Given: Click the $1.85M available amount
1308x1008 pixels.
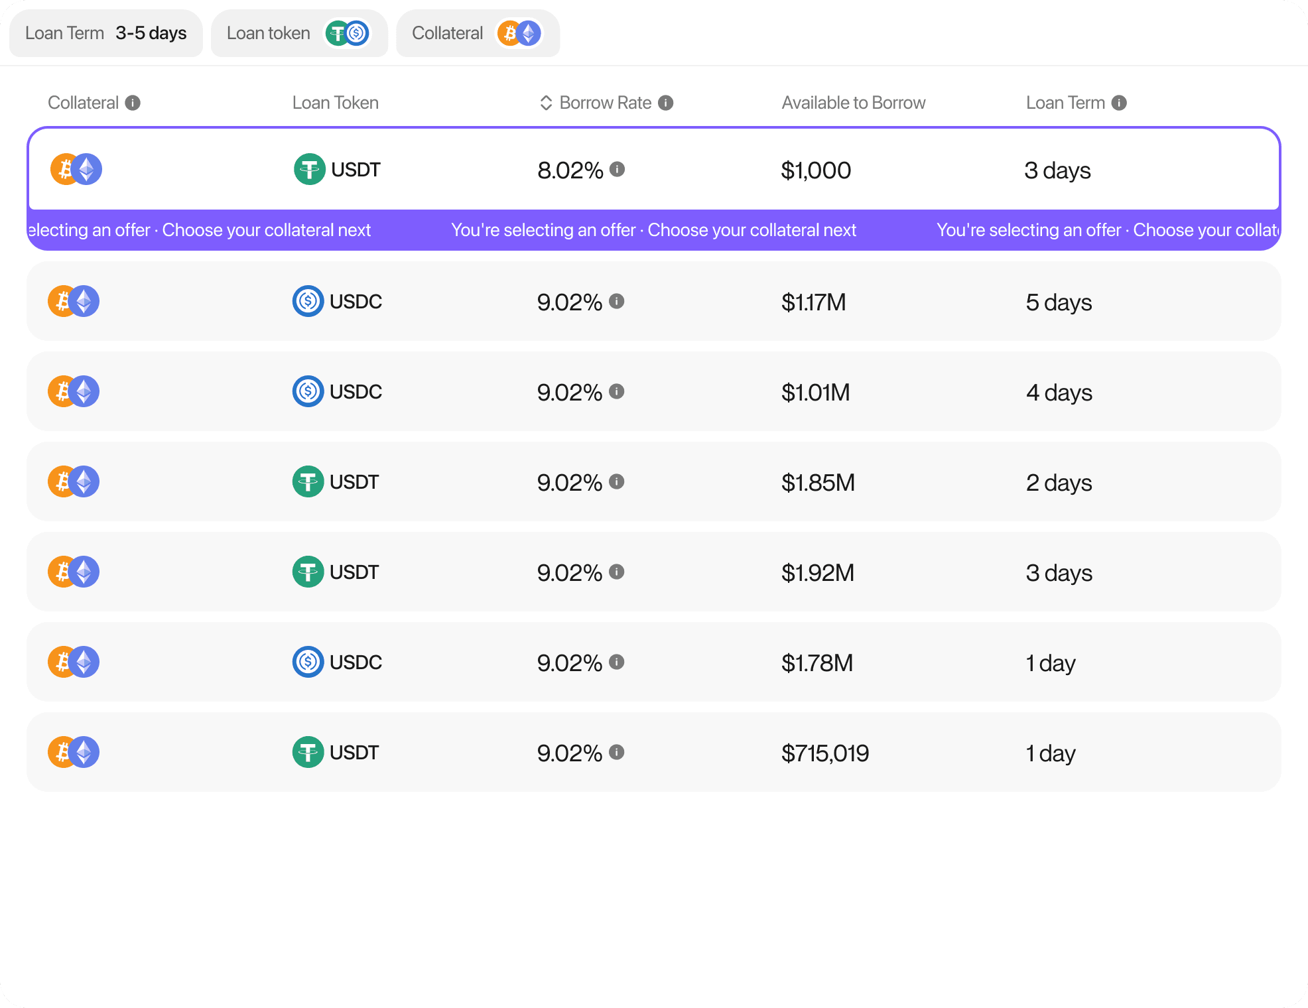Looking at the screenshot, I should click(x=818, y=483).
